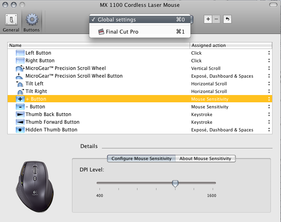Screen dimensions: 281x222
Task: Switch to Configure Mouse Sensitivity tab
Action: (x=141, y=159)
